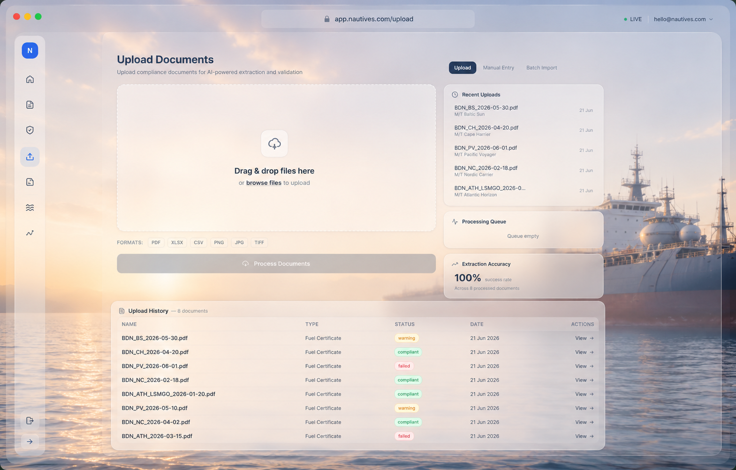Click the drag and drop upload area
The height and width of the screenshot is (470, 736).
[x=276, y=158]
